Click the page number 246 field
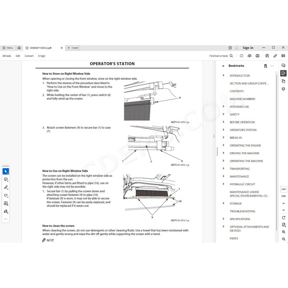Viewport: 288px width, 288px height. (283, 189)
